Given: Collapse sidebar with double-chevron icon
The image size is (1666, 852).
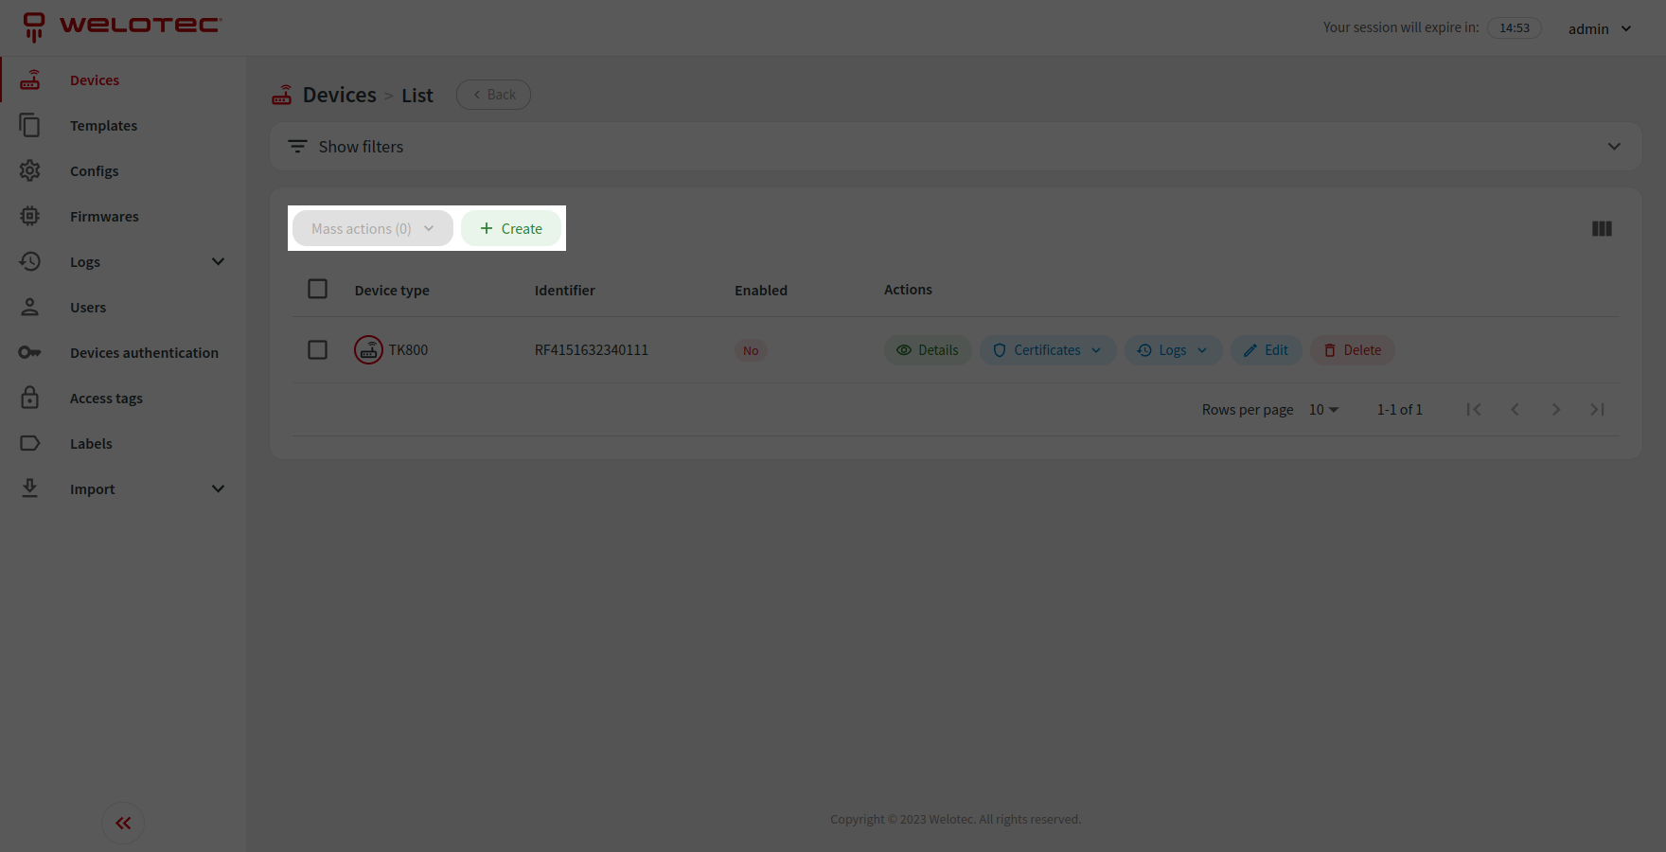Looking at the screenshot, I should 123,823.
